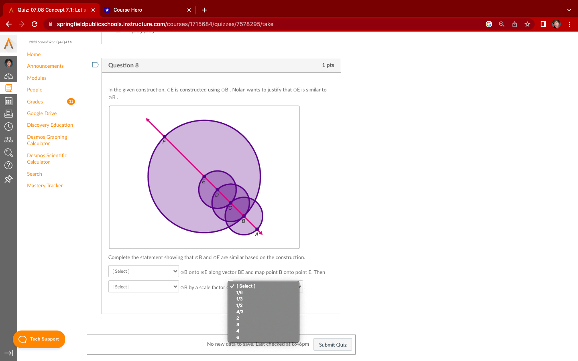Submit the quiz
The width and height of the screenshot is (578, 361).
333,345
